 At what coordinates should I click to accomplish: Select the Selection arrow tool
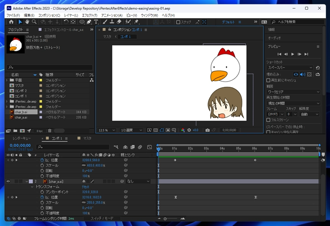tap(20, 22)
